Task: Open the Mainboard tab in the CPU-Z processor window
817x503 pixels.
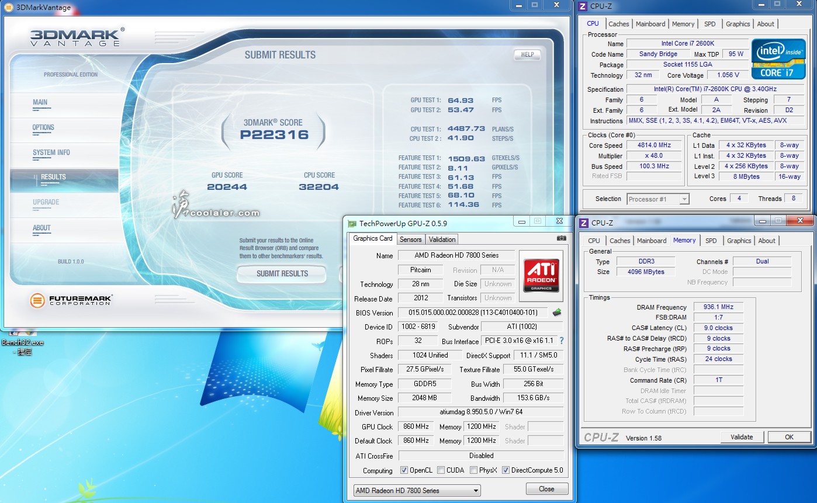Action: [650, 24]
